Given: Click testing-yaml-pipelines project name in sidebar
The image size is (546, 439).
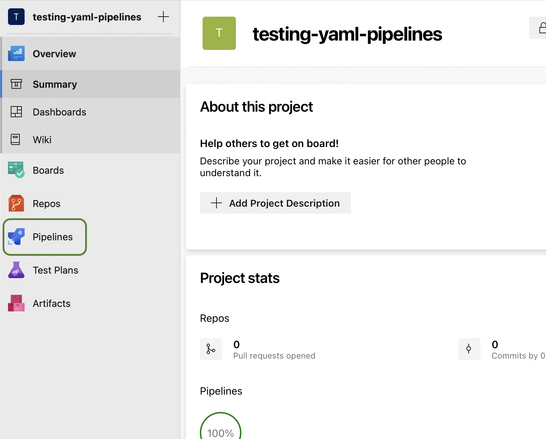Looking at the screenshot, I should click(87, 17).
